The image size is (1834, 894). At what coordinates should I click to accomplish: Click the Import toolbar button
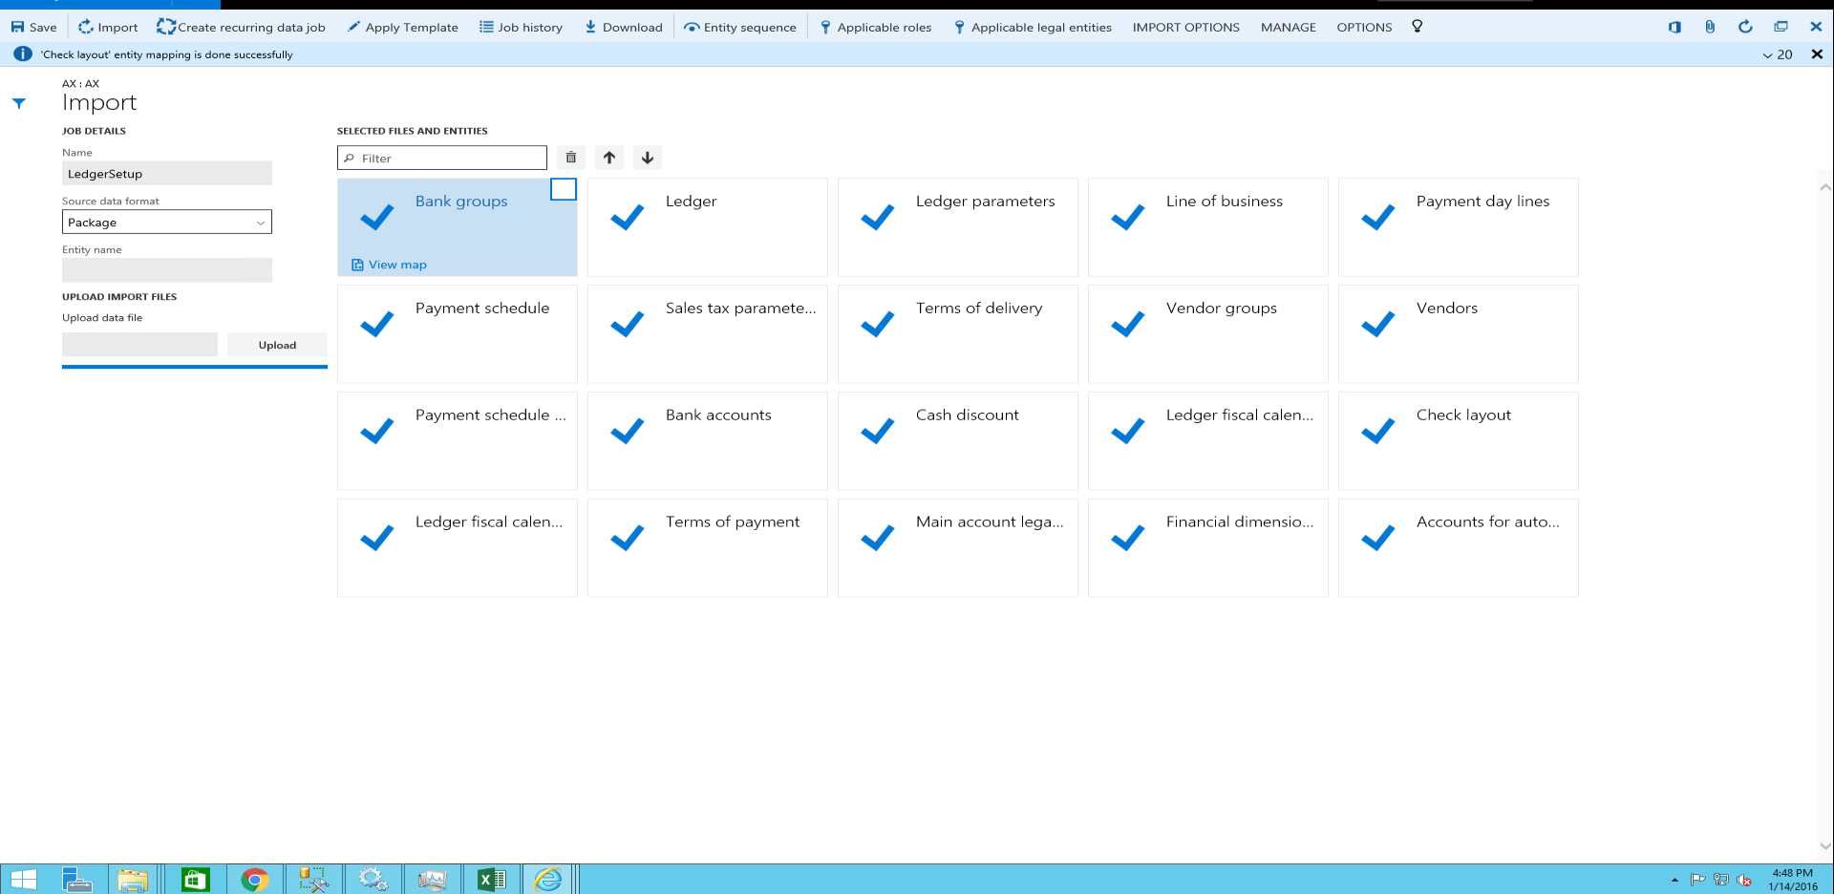tap(108, 27)
